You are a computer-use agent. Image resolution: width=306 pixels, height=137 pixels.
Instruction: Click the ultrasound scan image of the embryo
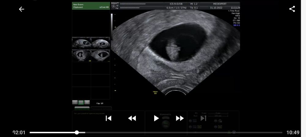click(174, 50)
